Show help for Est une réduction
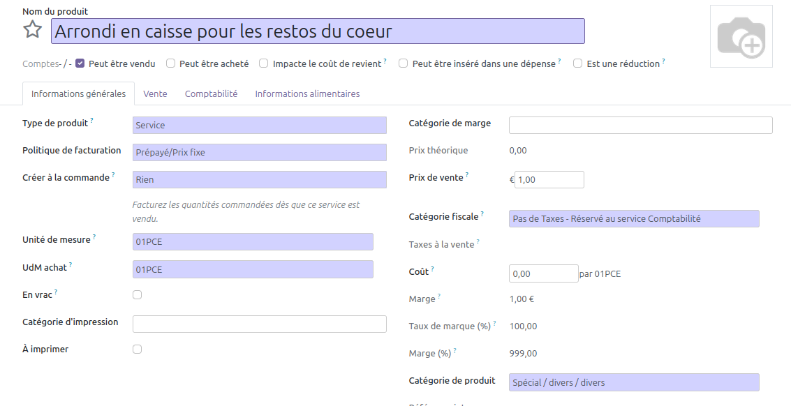The image size is (791, 406). click(x=663, y=61)
